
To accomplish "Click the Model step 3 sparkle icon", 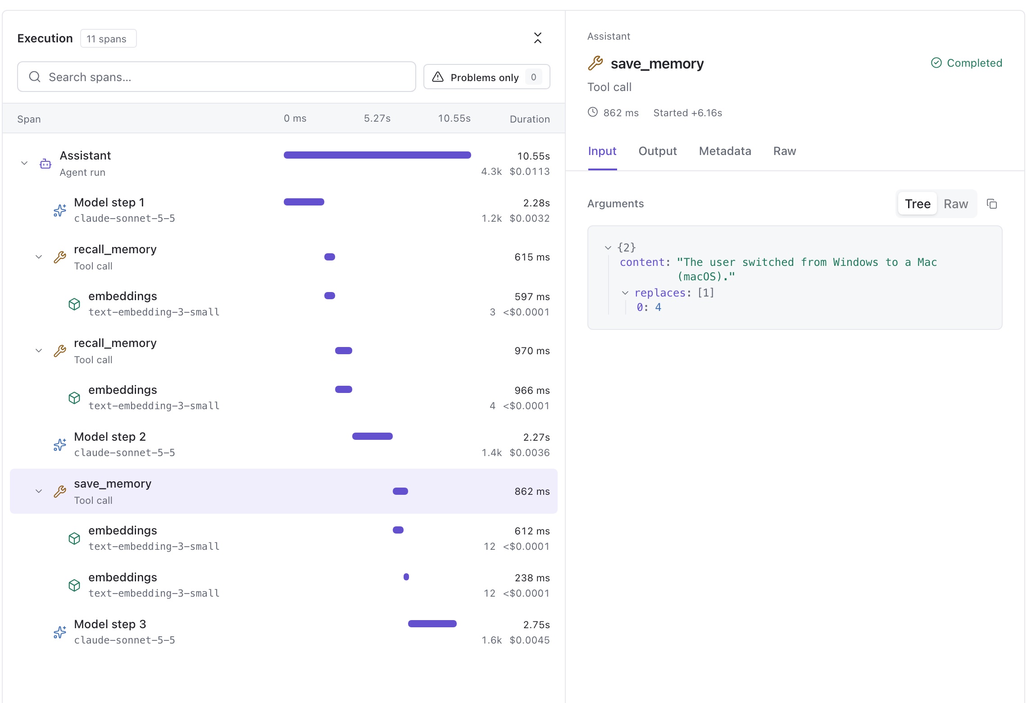I will [59, 632].
